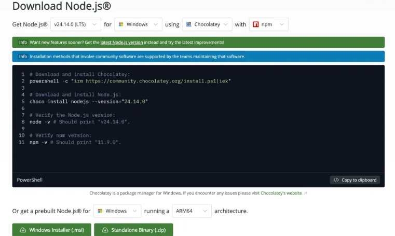
Task: Click the chevron in the npm dropdown
Action: tap(282, 24)
